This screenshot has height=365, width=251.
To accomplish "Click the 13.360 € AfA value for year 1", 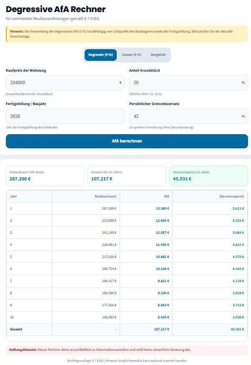I will click(x=162, y=208).
